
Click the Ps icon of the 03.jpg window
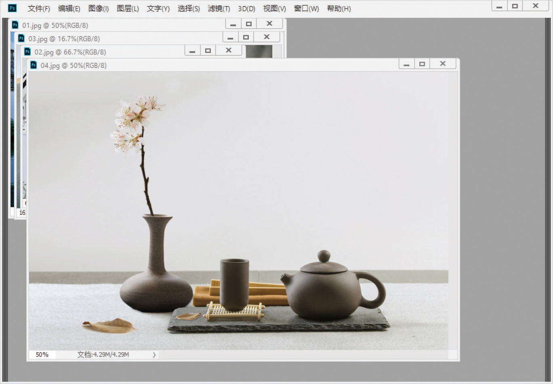click(x=21, y=38)
